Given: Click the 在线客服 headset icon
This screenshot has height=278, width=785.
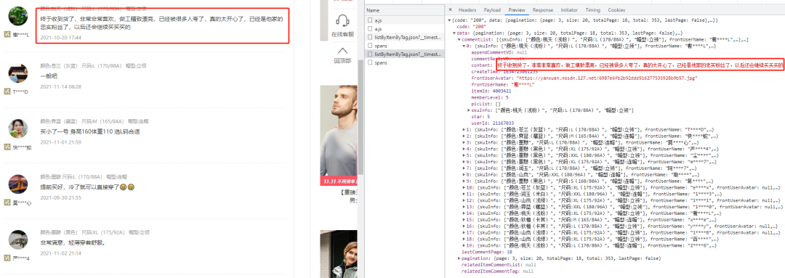Looking at the screenshot, I should pyautogui.click(x=342, y=20).
